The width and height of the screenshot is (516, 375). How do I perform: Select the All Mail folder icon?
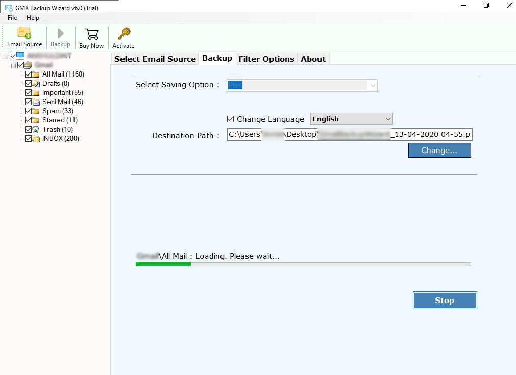(x=36, y=74)
